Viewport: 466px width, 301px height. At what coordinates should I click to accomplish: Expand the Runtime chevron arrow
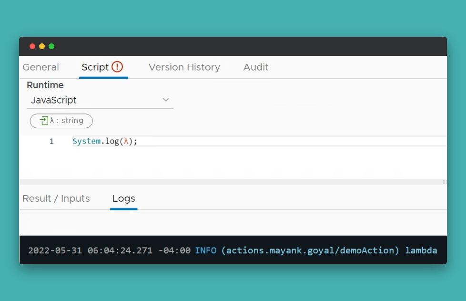[x=166, y=100]
